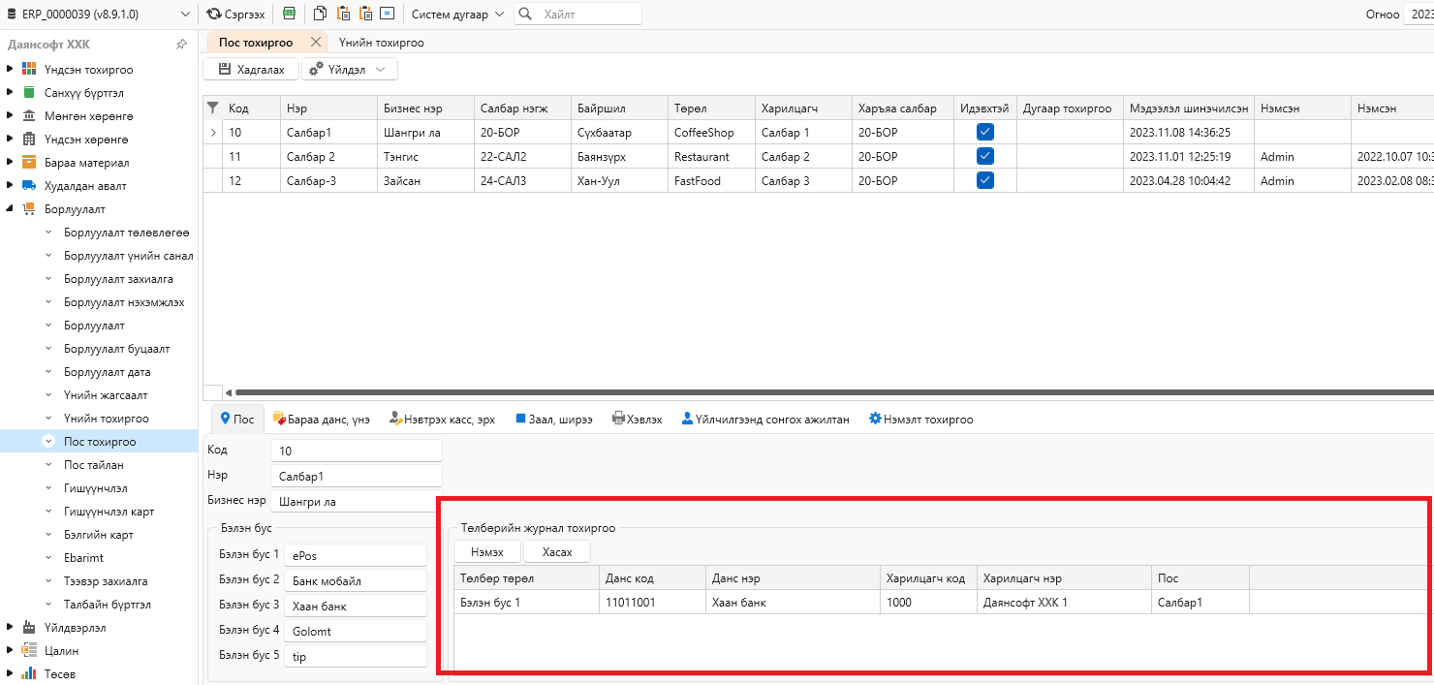This screenshot has height=685, width=1434.
Task: Pin the Даянсофт ХХК sidebar panel
Action: pos(181,45)
